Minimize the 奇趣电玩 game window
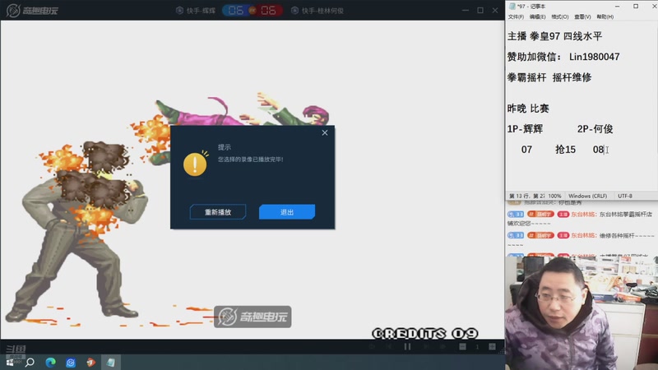The height and width of the screenshot is (370, 658). (x=465, y=10)
